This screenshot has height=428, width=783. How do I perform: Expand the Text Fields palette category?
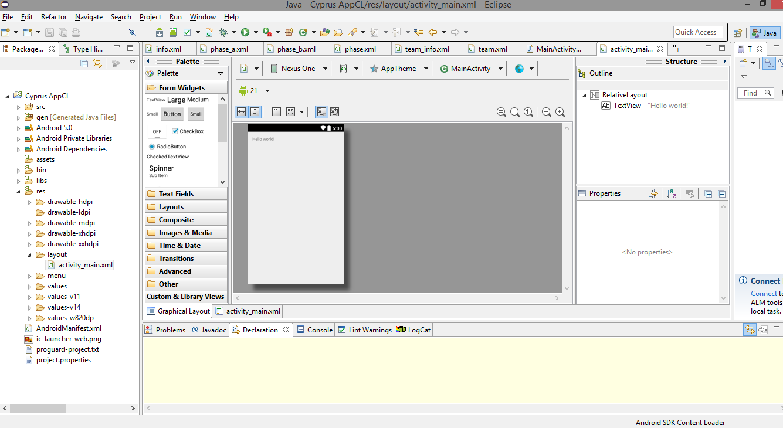pos(186,194)
